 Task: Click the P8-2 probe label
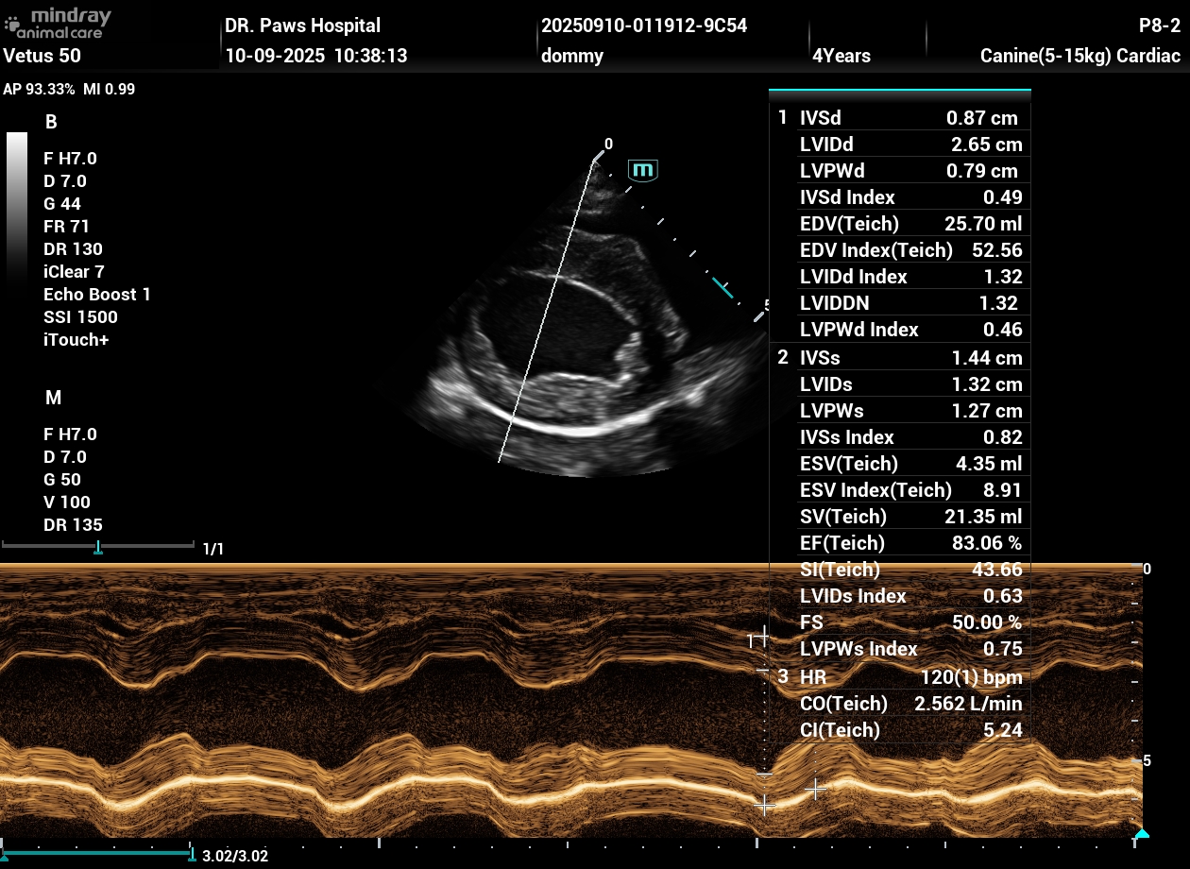[1160, 26]
